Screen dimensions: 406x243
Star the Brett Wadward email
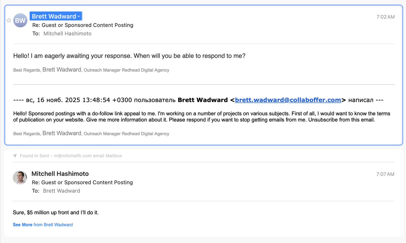[x=9, y=20]
